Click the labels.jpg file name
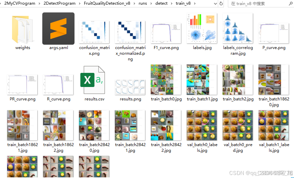The image size is (294, 178). tap(202, 48)
